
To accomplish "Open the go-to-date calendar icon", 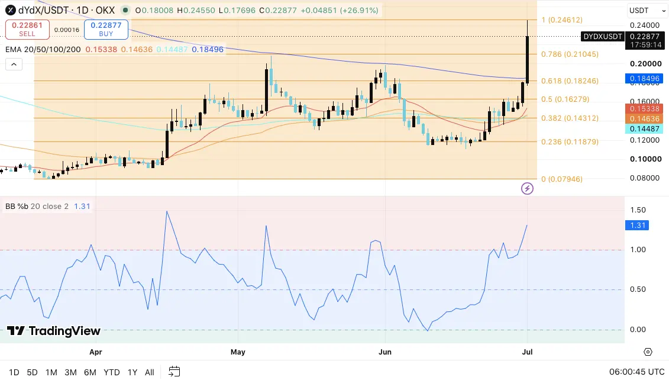I will click(x=174, y=372).
